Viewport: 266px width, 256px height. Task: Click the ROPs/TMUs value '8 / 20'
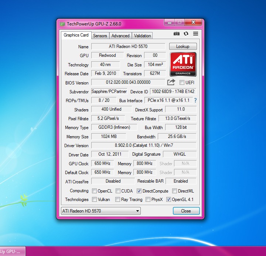coord(104,100)
